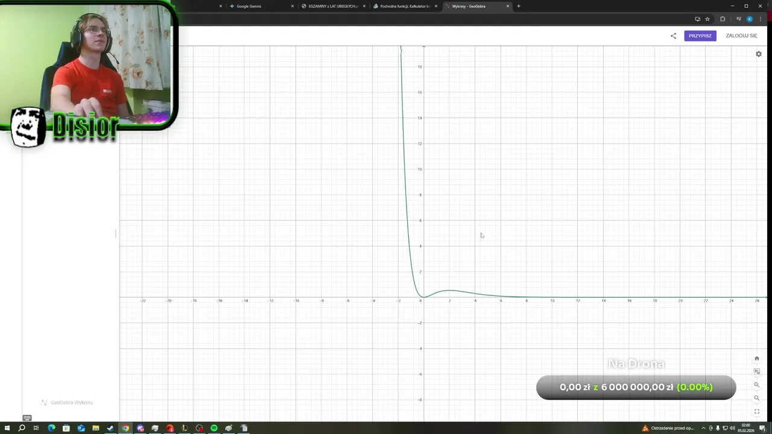Open GeoGebra graph settings gear

(x=759, y=54)
